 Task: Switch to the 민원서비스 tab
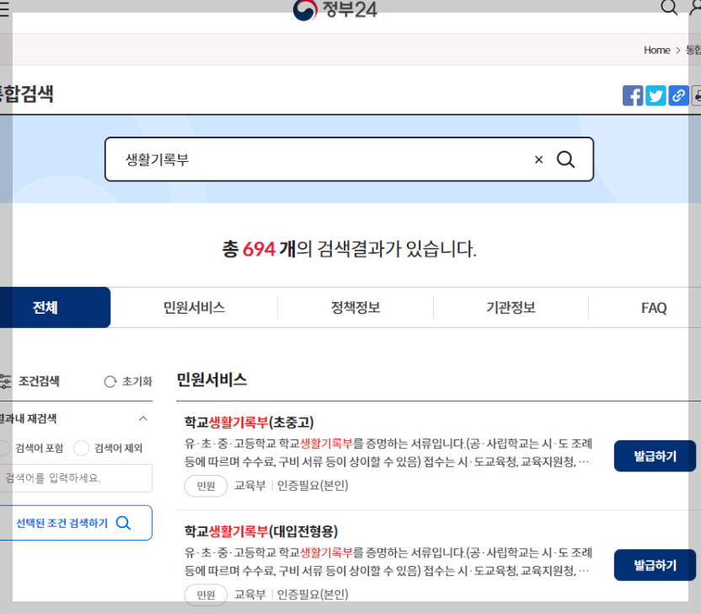(194, 307)
